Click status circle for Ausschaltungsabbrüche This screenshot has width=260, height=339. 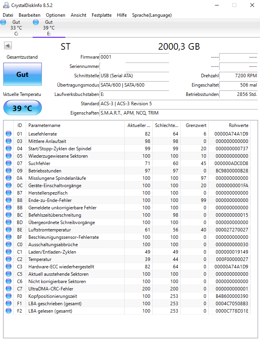pyautogui.click(x=9, y=245)
